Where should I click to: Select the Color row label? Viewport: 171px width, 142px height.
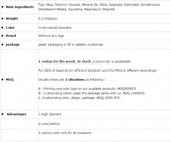[x=10, y=28]
